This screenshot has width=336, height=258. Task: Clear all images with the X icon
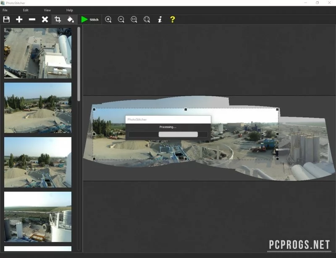[45, 19]
